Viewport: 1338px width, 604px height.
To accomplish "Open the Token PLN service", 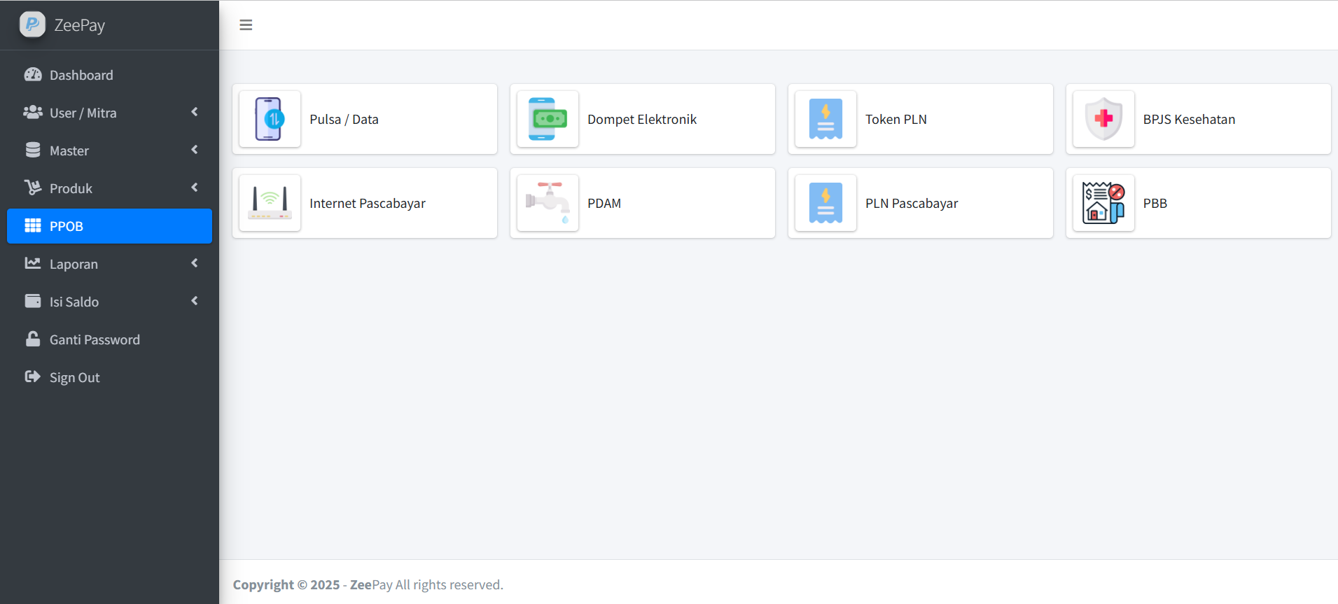I will pyautogui.click(x=921, y=119).
